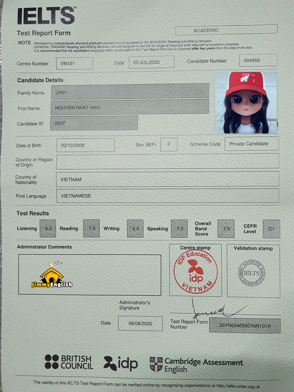This screenshot has width=294, height=392.
Task: Click First Language VIETNAMESE field
Action: pyautogui.click(x=168, y=196)
